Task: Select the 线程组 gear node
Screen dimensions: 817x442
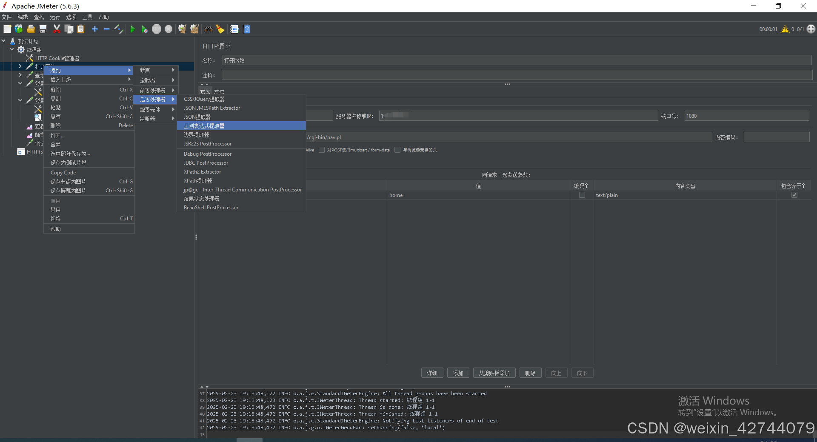Action: pyautogui.click(x=34, y=50)
